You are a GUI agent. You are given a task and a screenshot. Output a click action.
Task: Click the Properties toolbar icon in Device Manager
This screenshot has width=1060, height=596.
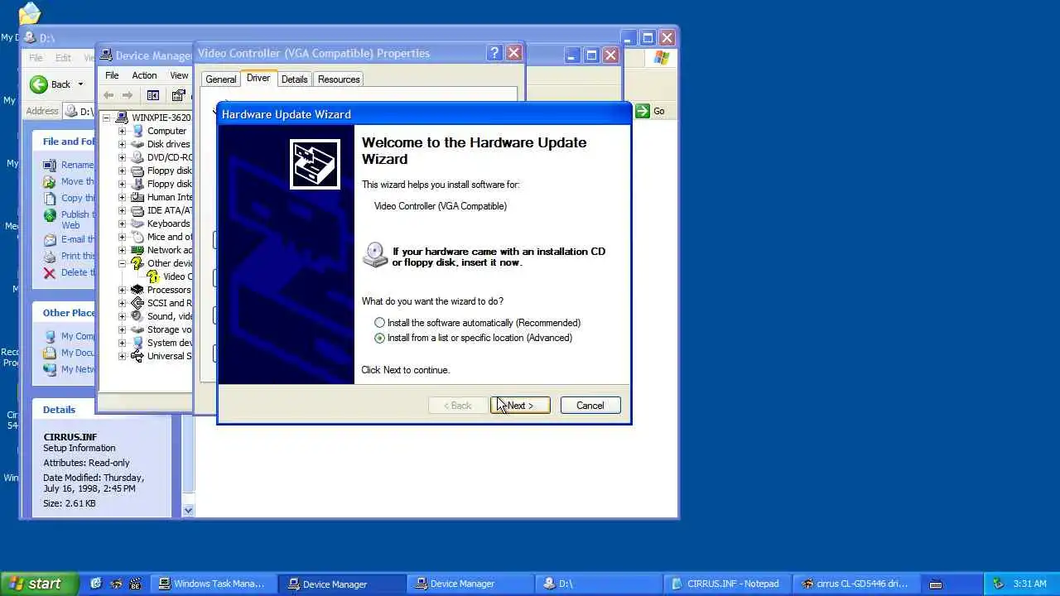[178, 95]
